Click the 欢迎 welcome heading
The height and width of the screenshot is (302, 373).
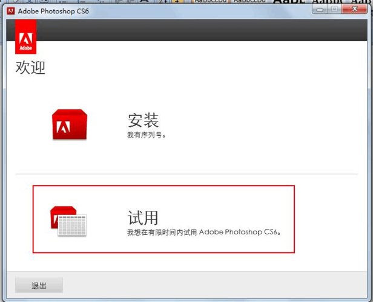pos(30,68)
